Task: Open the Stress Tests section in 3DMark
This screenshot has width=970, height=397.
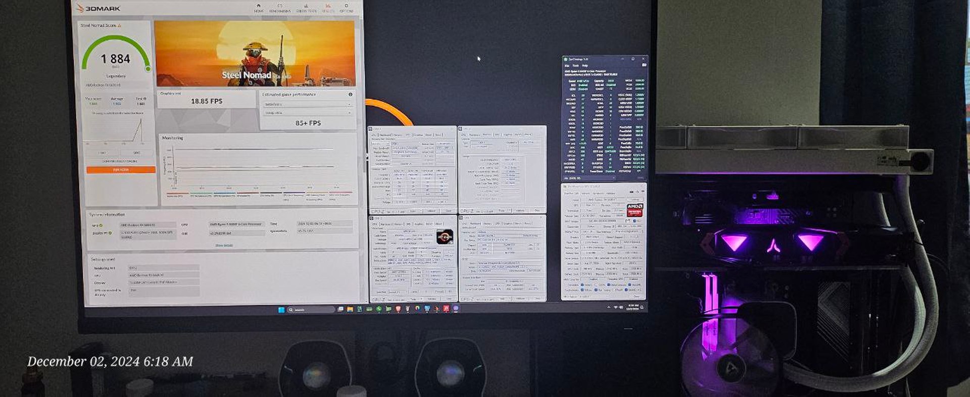Action: [307, 8]
